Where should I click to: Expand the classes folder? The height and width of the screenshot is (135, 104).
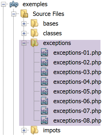click(24, 33)
